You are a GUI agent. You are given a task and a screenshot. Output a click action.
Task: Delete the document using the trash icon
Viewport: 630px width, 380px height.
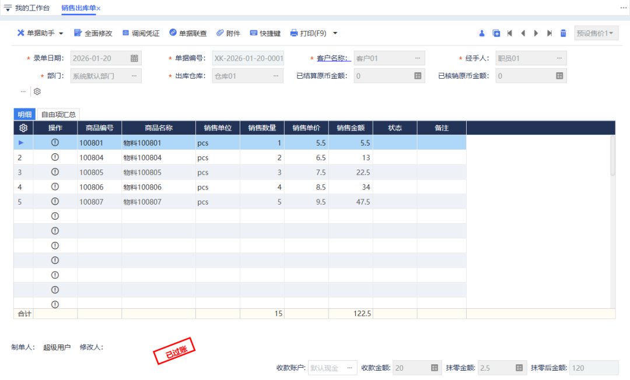tap(563, 33)
